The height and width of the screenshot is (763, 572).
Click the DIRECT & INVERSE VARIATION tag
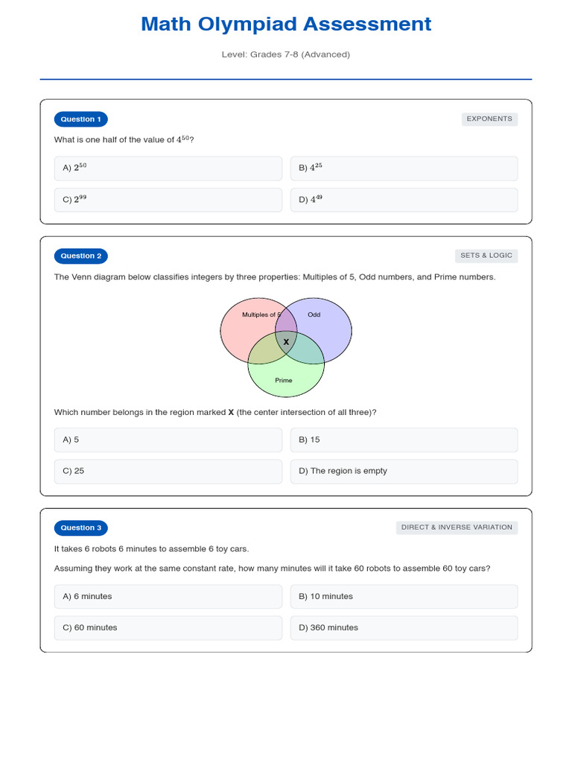pos(457,528)
